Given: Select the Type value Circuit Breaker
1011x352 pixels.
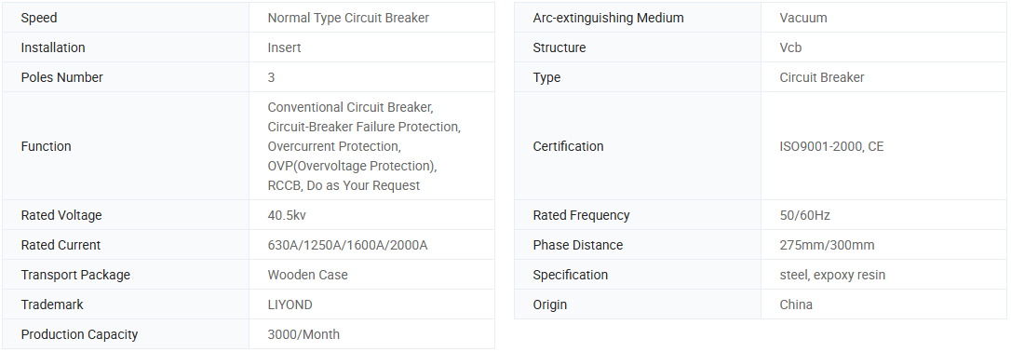Looking at the screenshot, I should pos(822,77).
